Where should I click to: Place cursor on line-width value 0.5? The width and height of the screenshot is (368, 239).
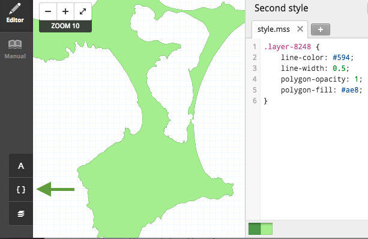point(339,68)
